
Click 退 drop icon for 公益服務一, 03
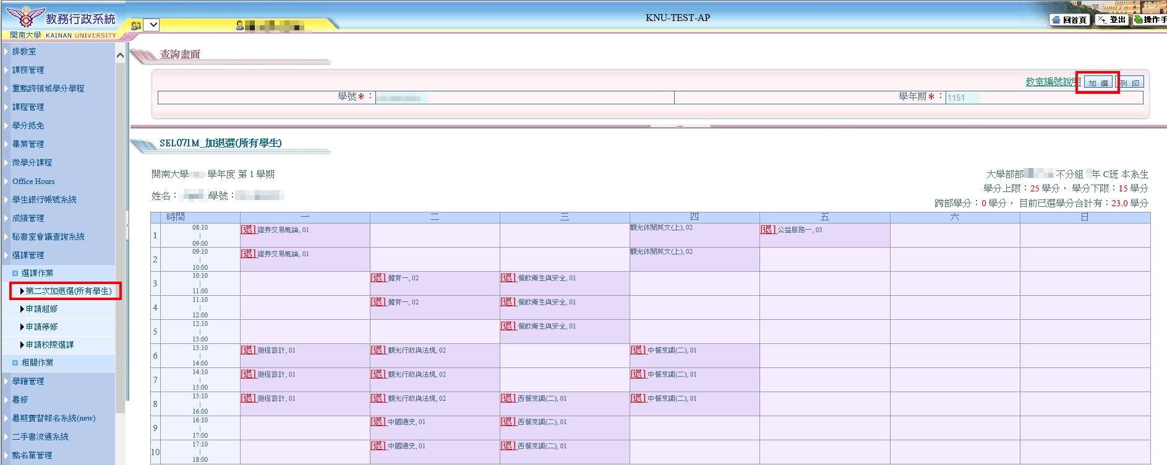point(768,229)
